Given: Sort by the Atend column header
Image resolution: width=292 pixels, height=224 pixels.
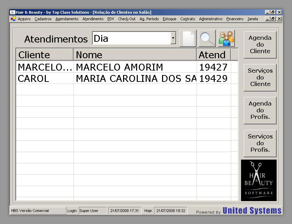Looking at the screenshot, I should (214, 54).
